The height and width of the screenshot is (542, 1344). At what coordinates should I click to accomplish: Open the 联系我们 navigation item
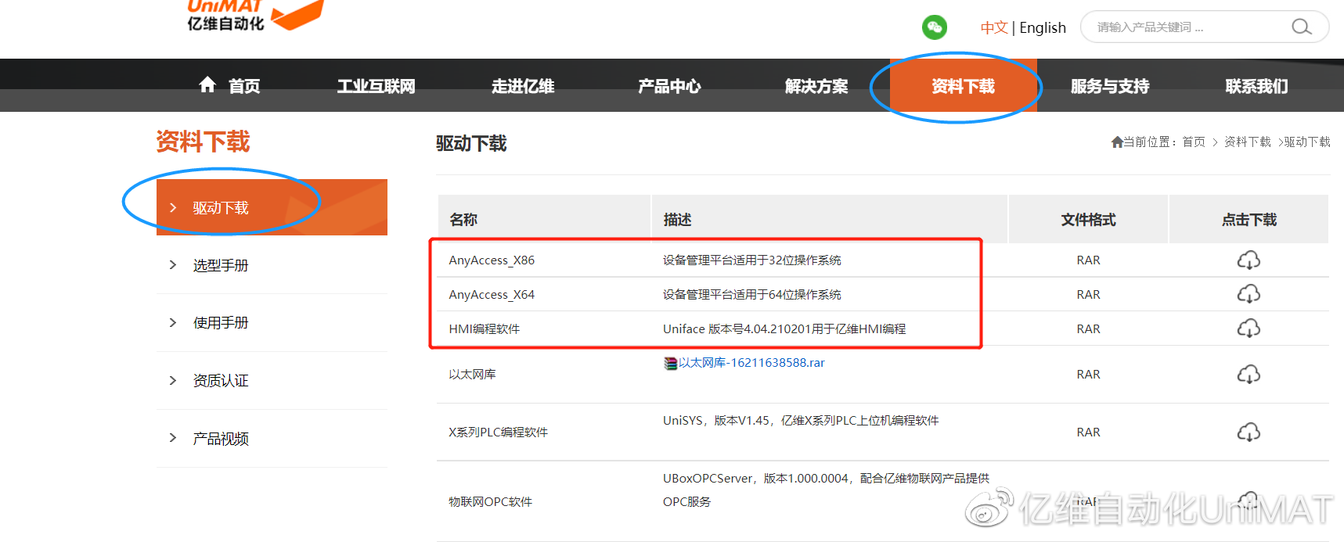coord(1256,86)
